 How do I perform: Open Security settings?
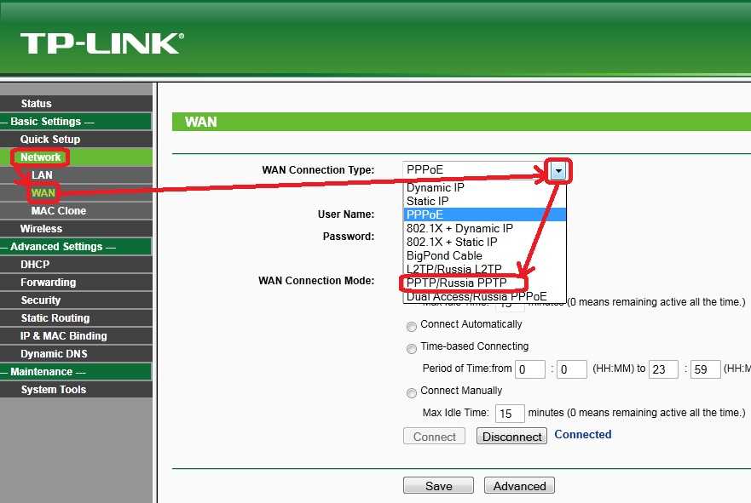pos(41,300)
